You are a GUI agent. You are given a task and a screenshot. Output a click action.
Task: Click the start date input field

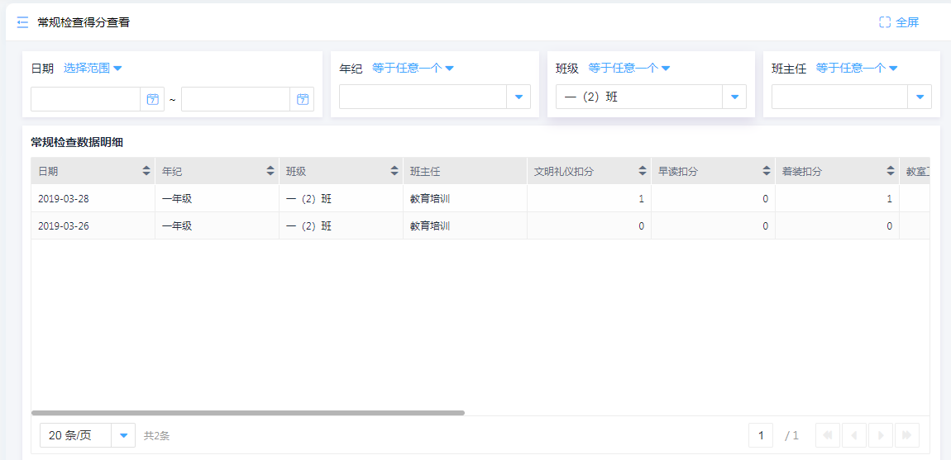[86, 99]
